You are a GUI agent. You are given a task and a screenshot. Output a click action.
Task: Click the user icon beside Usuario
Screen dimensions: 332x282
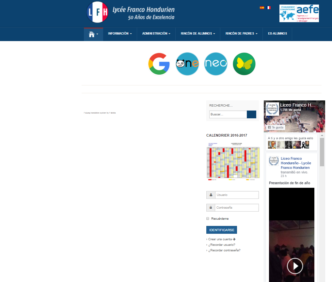coord(211,195)
